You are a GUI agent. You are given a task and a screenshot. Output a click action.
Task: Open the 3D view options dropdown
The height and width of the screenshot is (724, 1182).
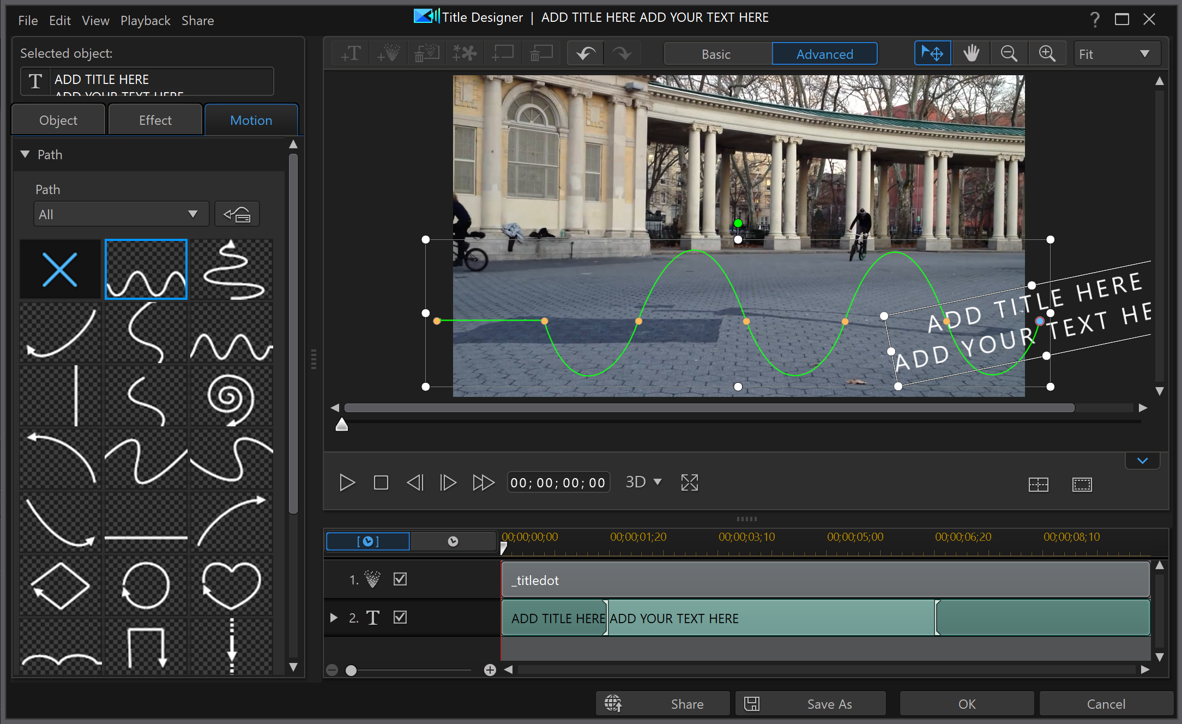coord(644,482)
